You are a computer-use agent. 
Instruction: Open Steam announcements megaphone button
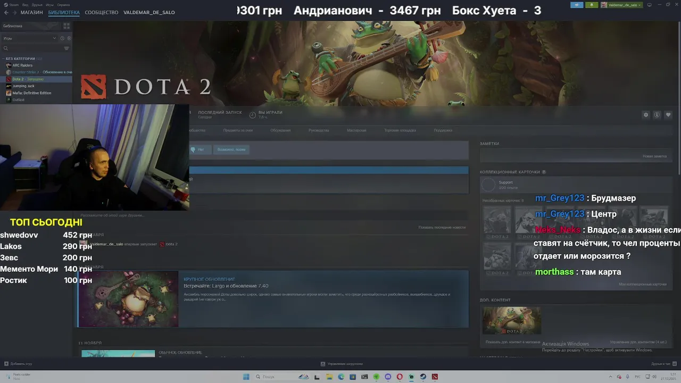click(x=577, y=5)
